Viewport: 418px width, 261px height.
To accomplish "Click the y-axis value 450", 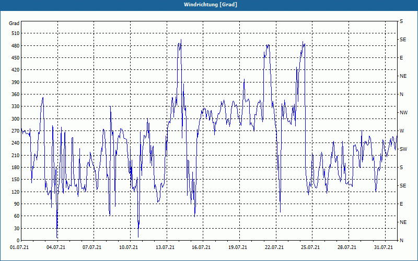I will click(x=15, y=58).
